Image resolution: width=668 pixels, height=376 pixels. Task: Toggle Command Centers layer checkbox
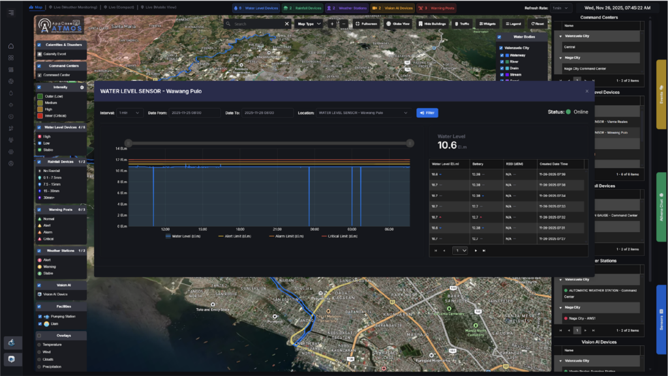click(x=38, y=66)
